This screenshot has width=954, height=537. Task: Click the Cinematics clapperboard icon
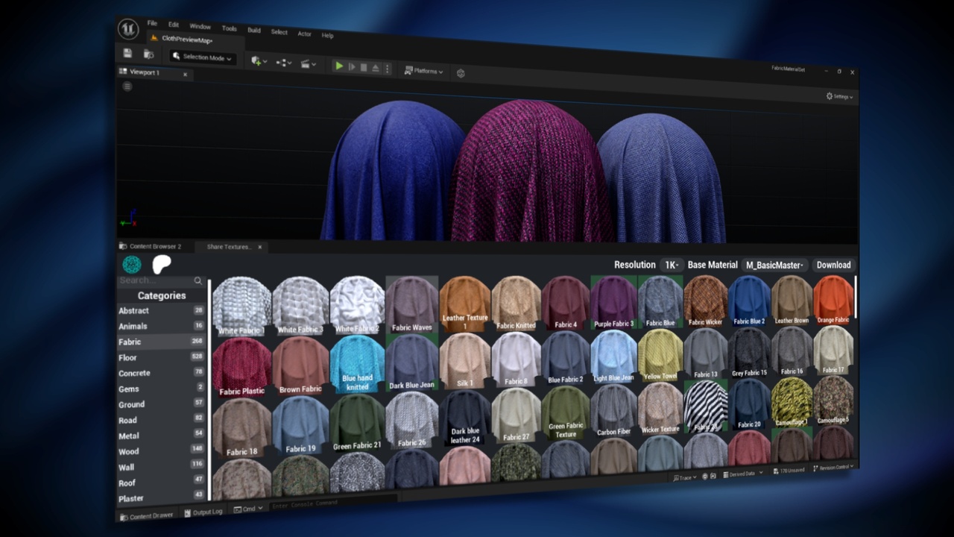point(306,64)
